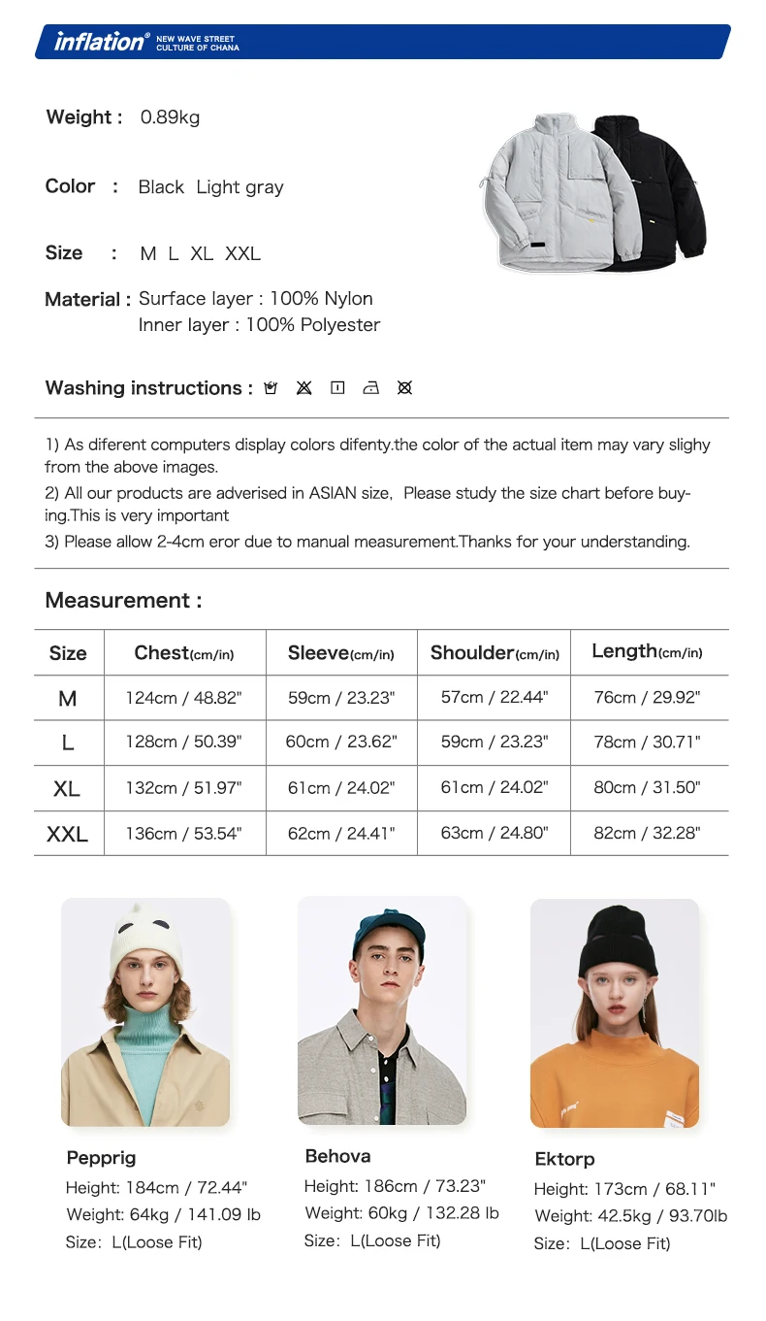Image resolution: width=766 pixels, height=1321 pixels.
Task: Click the do-not-bleach triangle icon
Action: click(x=303, y=388)
